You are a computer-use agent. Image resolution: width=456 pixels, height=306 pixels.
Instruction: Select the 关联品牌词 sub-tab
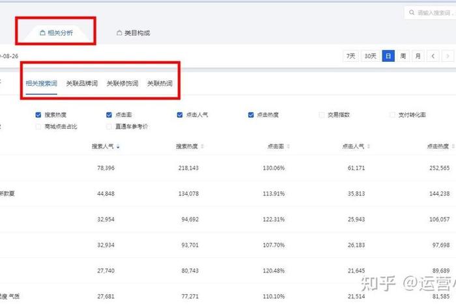(x=81, y=83)
